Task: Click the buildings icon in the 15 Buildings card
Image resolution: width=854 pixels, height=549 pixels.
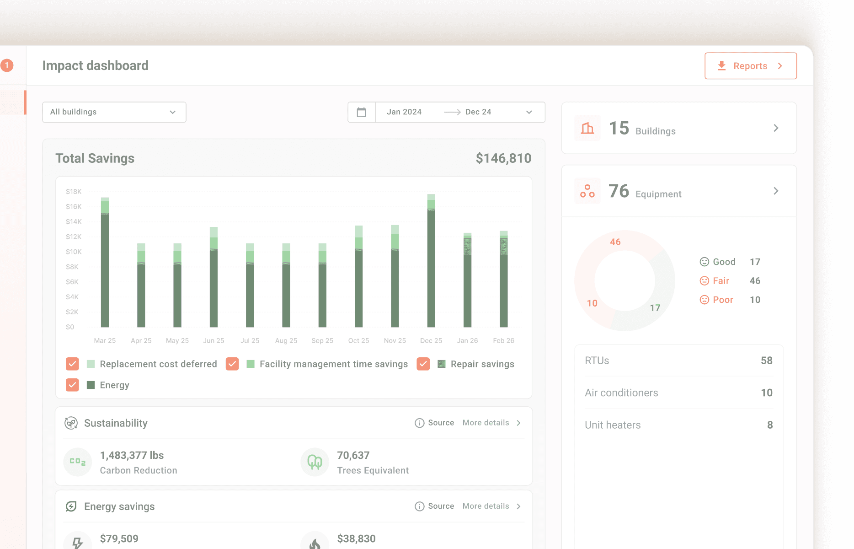Action: tap(587, 128)
